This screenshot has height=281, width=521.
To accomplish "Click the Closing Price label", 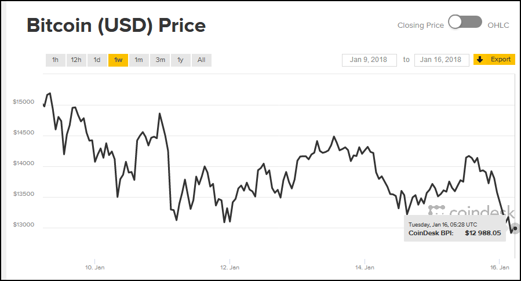I will [420, 25].
